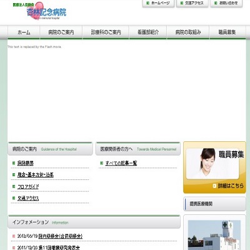250x250 pixels.
Task: Click the 職員募集 recruitment banner
Action: [x=214, y=167]
